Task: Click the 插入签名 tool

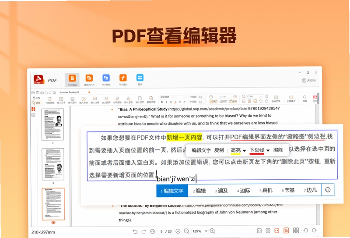Action: [128, 100]
